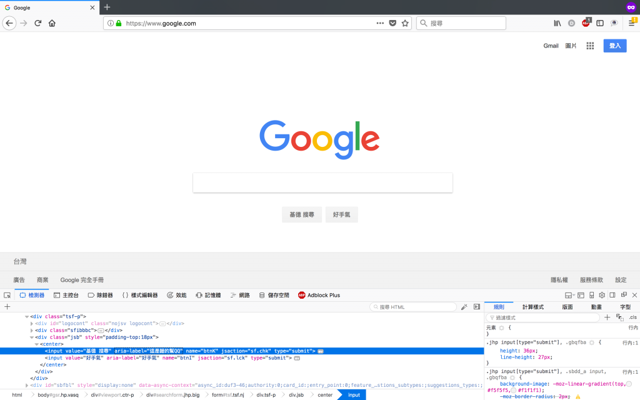Toggle responsive design mode icon
Screen dimensions: 640x400
pyautogui.click(x=591, y=295)
